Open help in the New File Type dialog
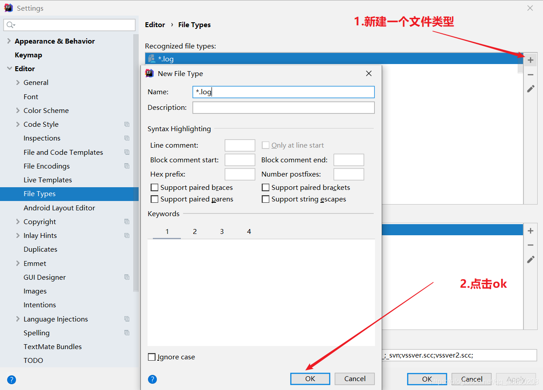Viewport: 543px width, 390px height. 152,379
